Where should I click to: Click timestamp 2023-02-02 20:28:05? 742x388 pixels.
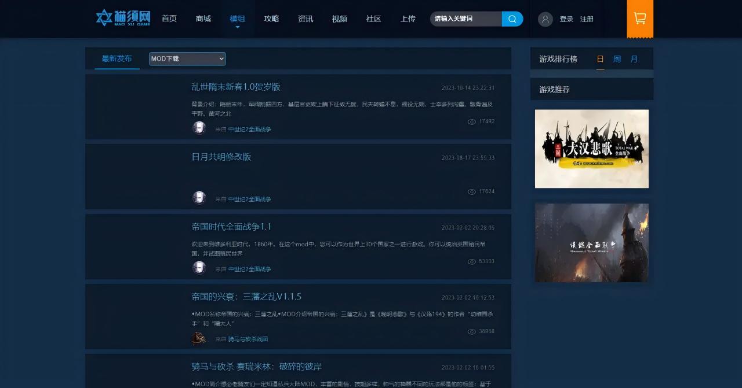[x=468, y=228]
